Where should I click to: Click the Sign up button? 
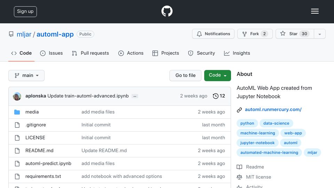(x=25, y=11)
